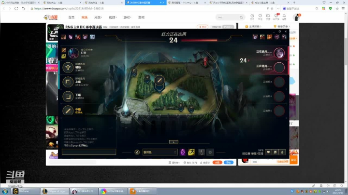Open the chat bubble button at bottom right

[x=268, y=152]
